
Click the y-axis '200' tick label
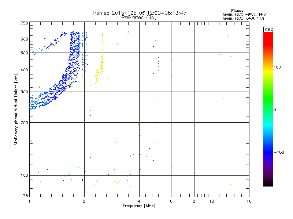[x=25, y=123]
